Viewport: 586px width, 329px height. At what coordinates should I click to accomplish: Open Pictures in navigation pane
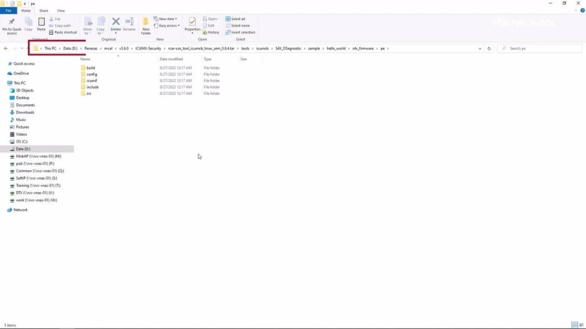pyautogui.click(x=23, y=127)
